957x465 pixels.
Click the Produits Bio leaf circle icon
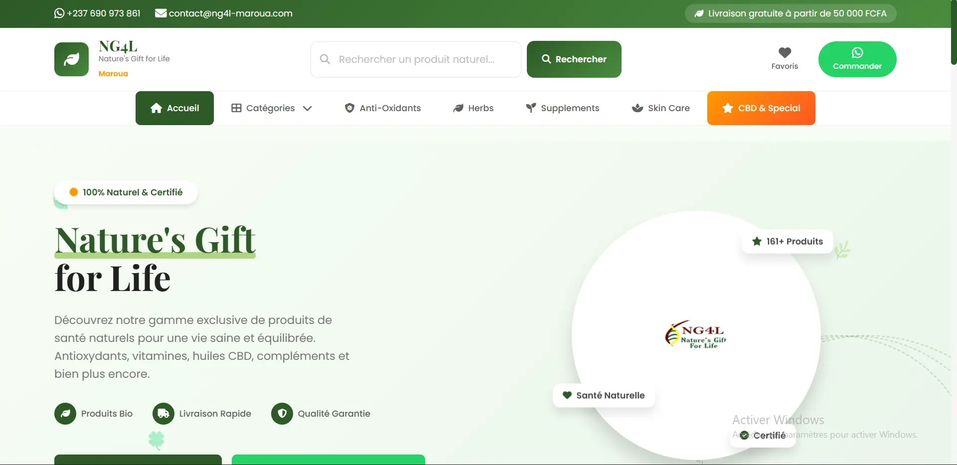click(65, 414)
